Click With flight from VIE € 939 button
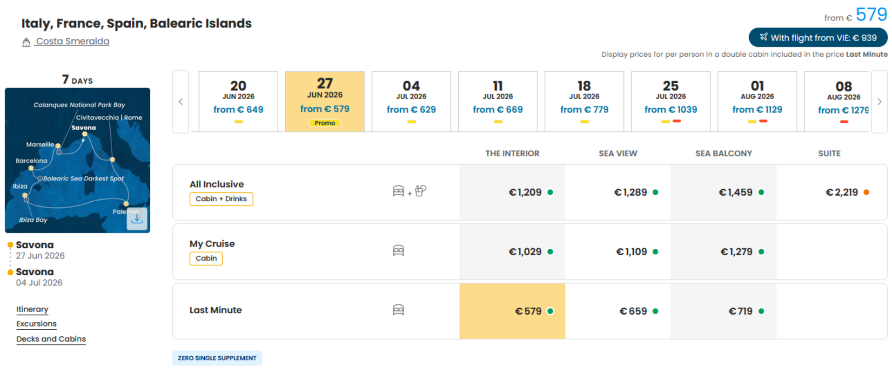892x372 pixels. click(x=818, y=38)
